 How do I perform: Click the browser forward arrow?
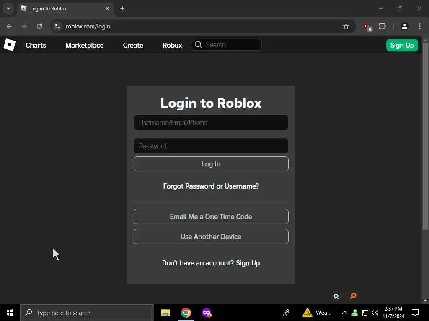coord(24,26)
